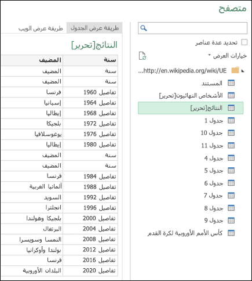The height and width of the screenshot is (281, 252).
Task: Click table icon beside النتائج[تحرير] in tree
Action: coord(231,108)
